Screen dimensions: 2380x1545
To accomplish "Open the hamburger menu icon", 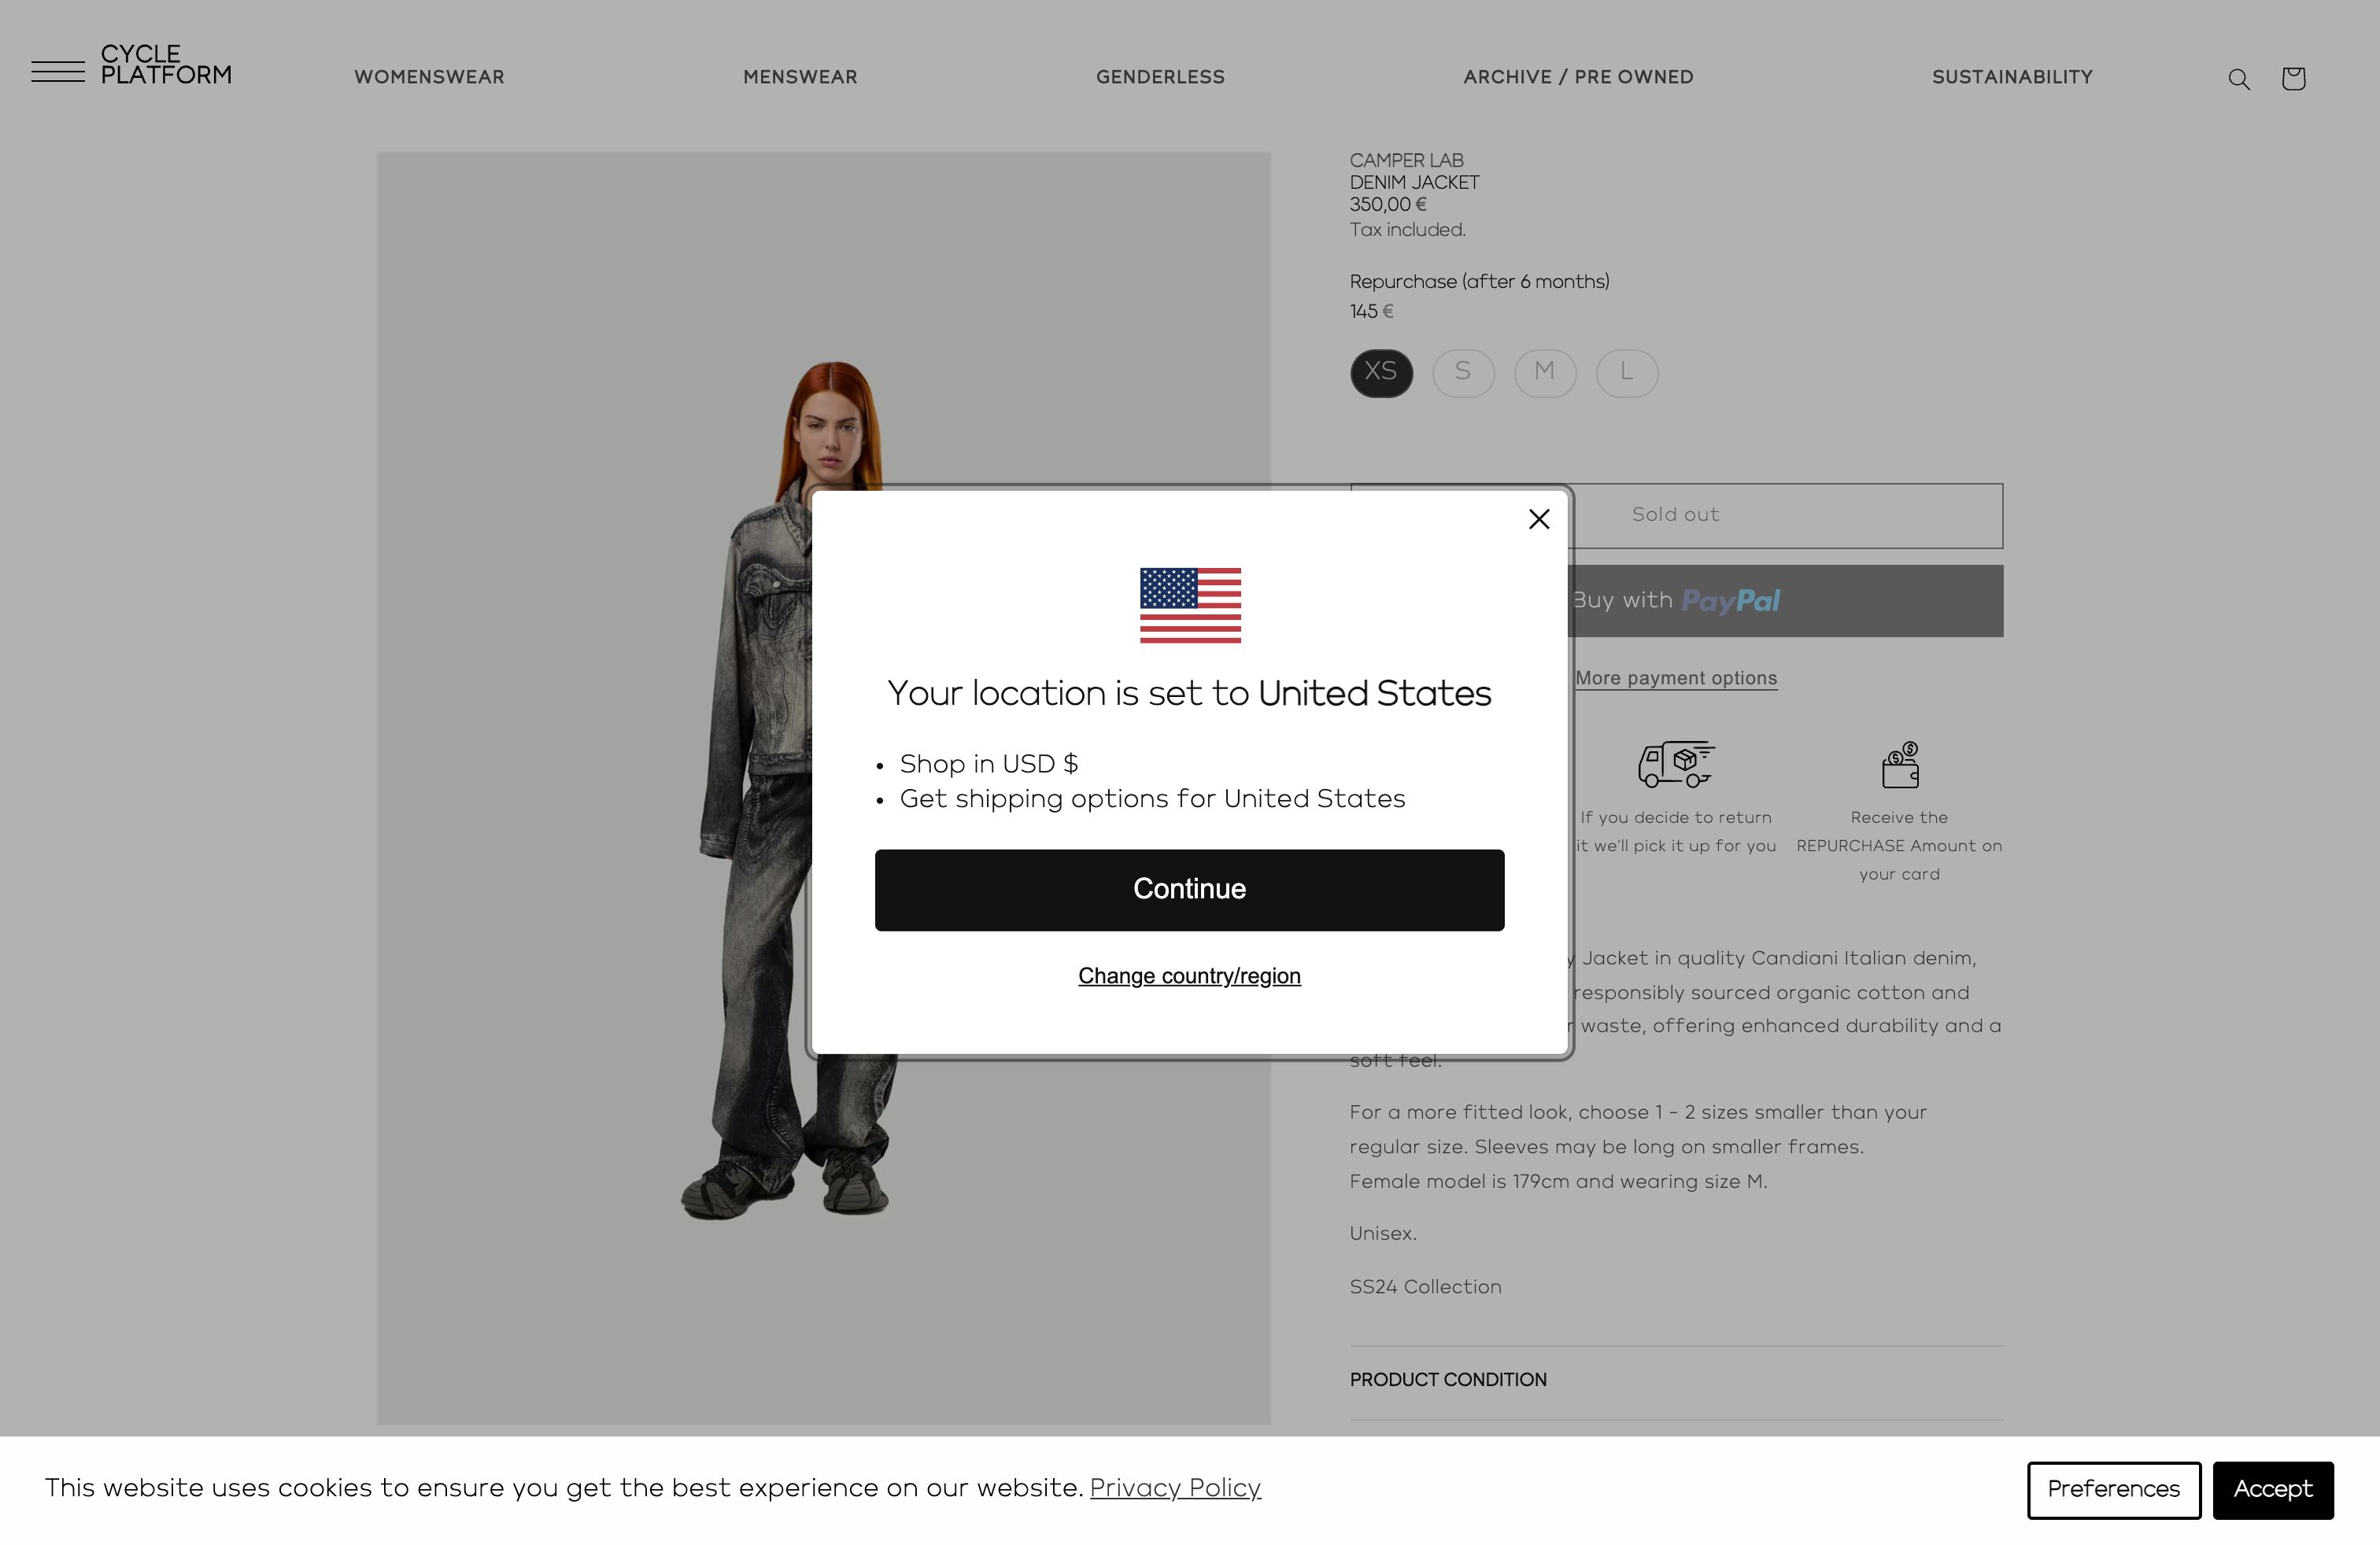I will click(57, 71).
